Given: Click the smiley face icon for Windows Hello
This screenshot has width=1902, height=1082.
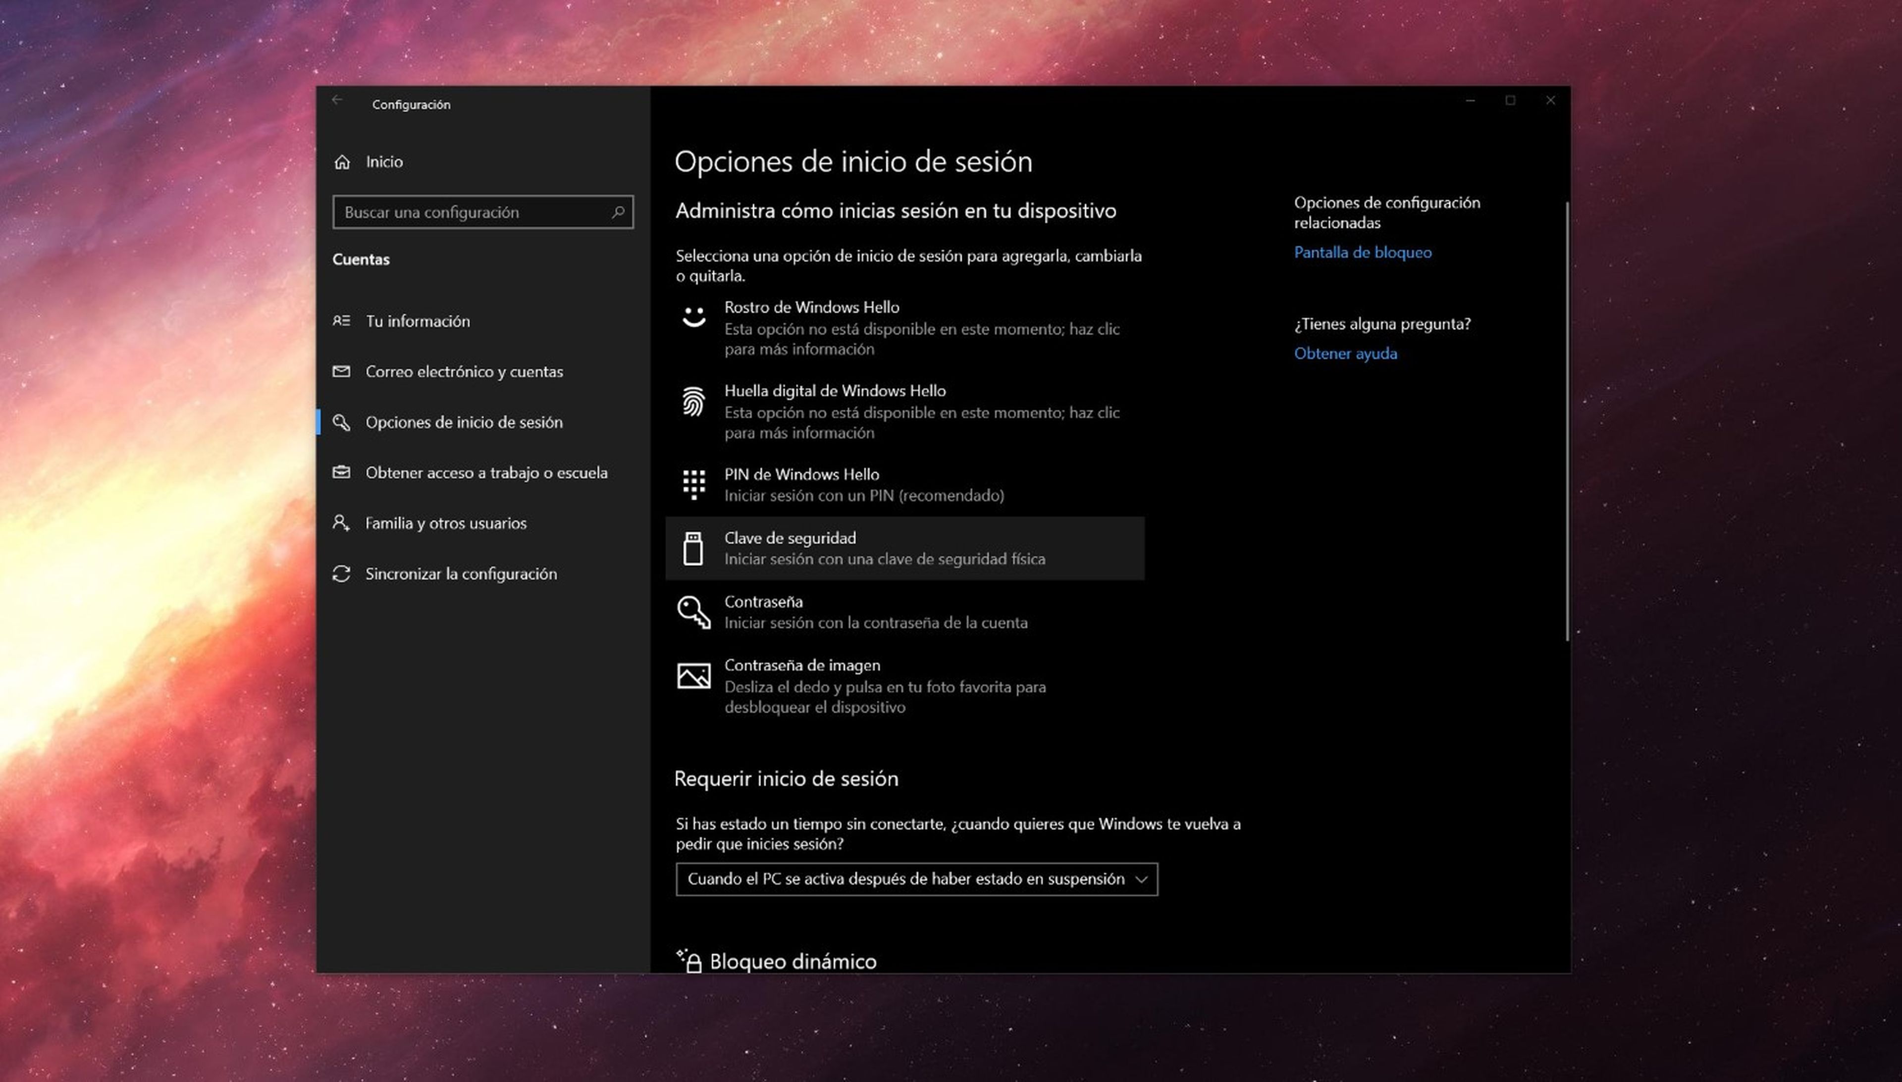Looking at the screenshot, I should (693, 317).
